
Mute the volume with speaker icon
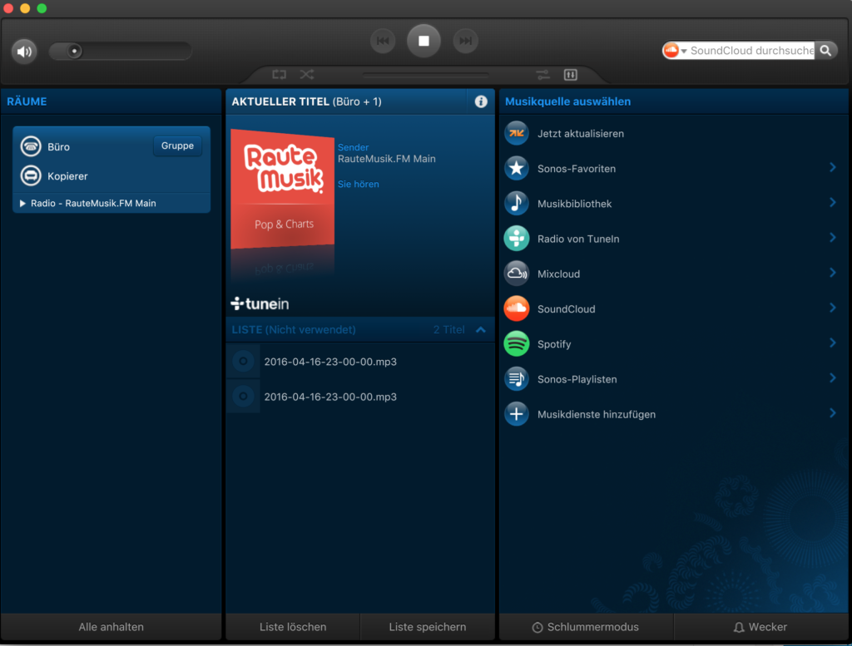pos(24,52)
